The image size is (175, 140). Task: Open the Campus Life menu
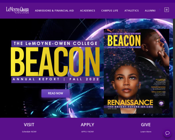tap(110, 10)
